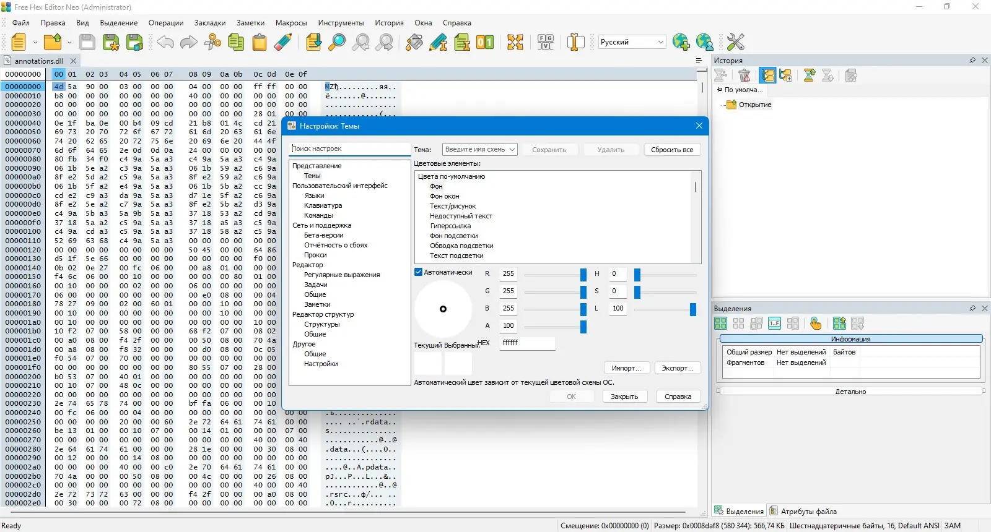
Task: Open the Инструменты menu
Action: (341, 23)
